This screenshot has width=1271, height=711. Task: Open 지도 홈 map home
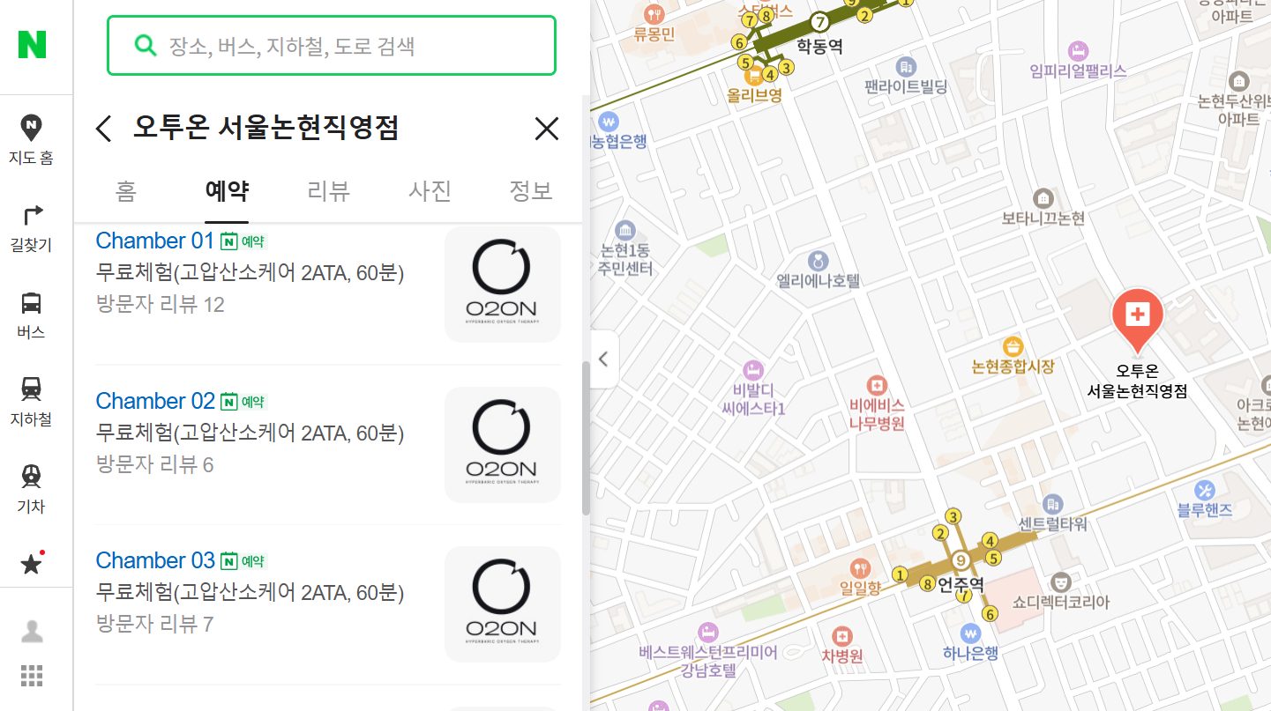pyautogui.click(x=32, y=141)
